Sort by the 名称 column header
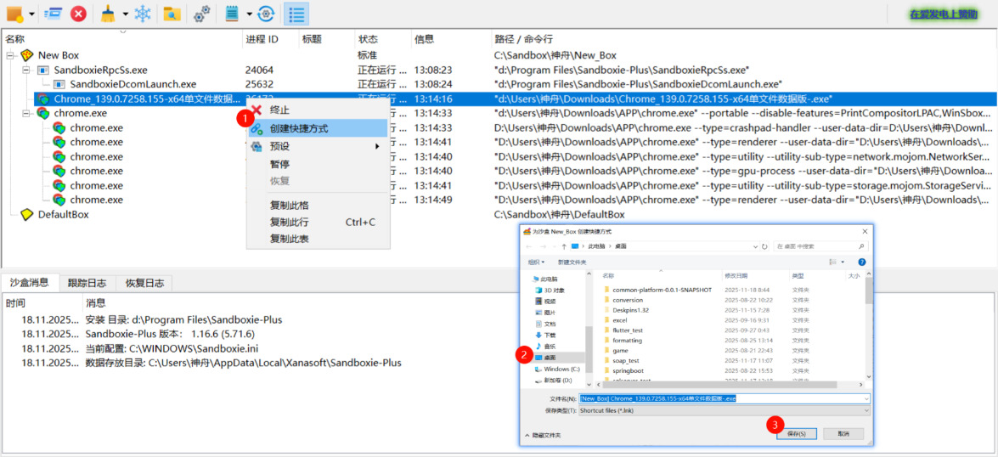 tap(122, 39)
